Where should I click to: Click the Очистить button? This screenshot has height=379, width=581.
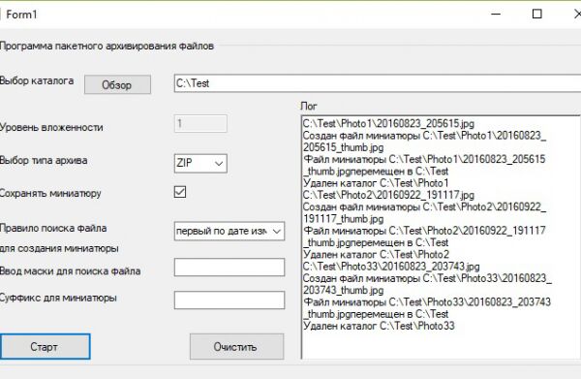point(237,347)
